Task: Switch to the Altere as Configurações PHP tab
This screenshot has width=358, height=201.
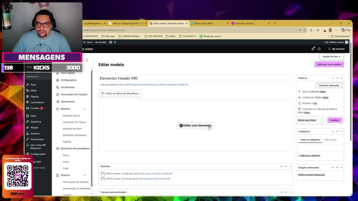Action: pyautogui.click(x=128, y=23)
